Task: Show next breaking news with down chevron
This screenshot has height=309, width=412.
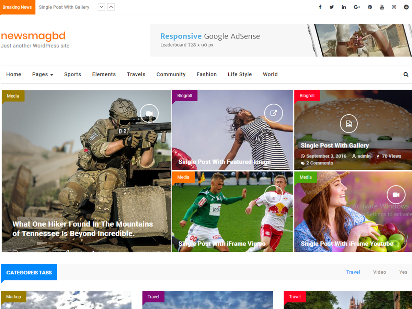Action: pyautogui.click(x=101, y=7)
